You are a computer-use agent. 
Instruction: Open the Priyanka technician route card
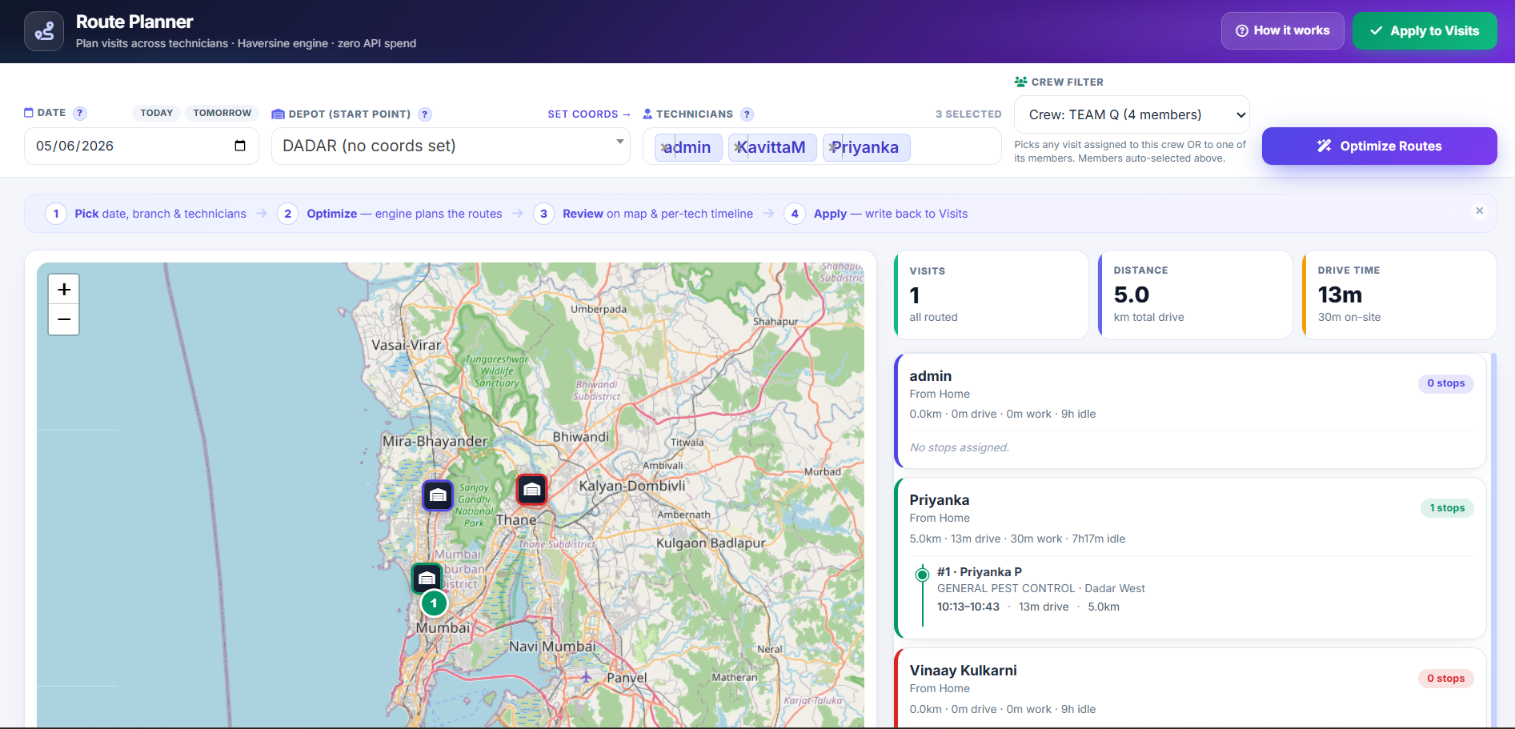(x=1190, y=558)
